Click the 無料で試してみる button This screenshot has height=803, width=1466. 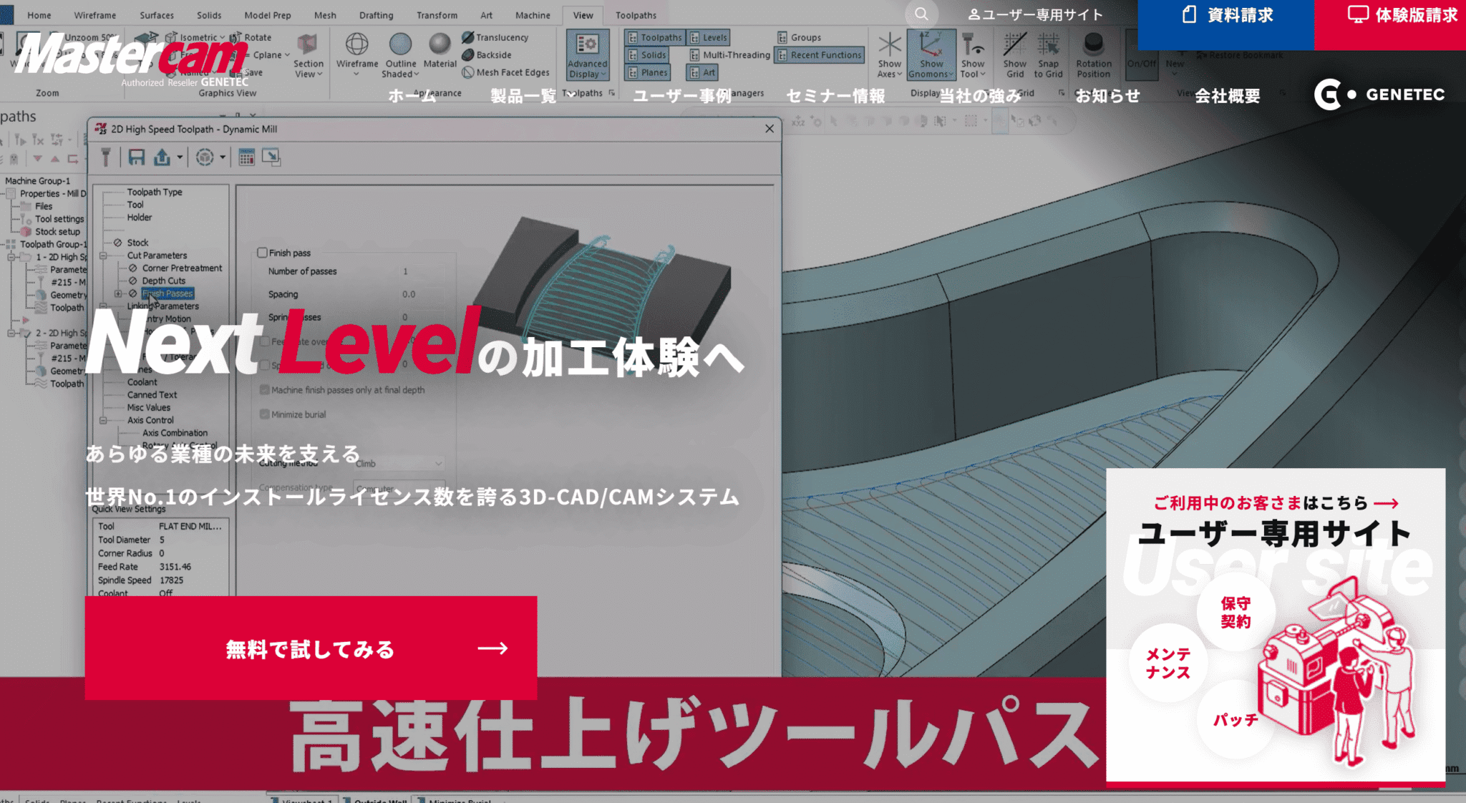click(x=311, y=648)
